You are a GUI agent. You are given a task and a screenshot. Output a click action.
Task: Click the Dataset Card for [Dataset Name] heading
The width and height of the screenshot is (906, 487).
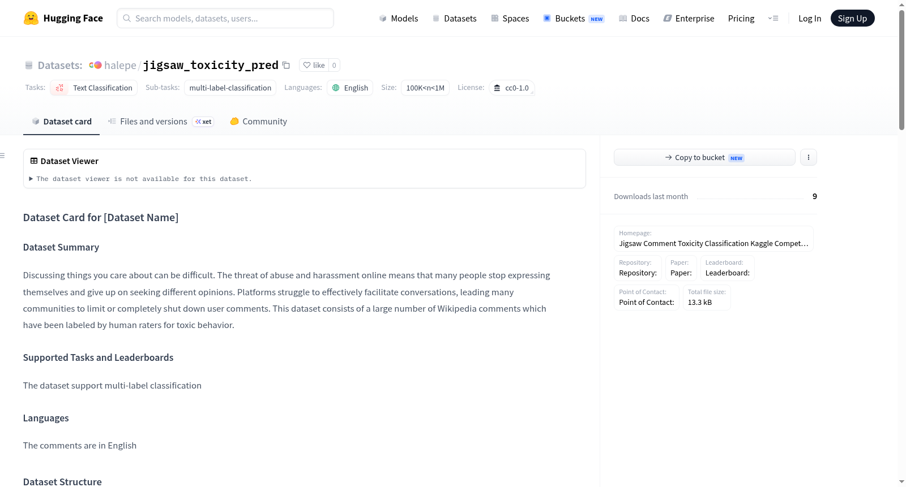[x=101, y=218]
